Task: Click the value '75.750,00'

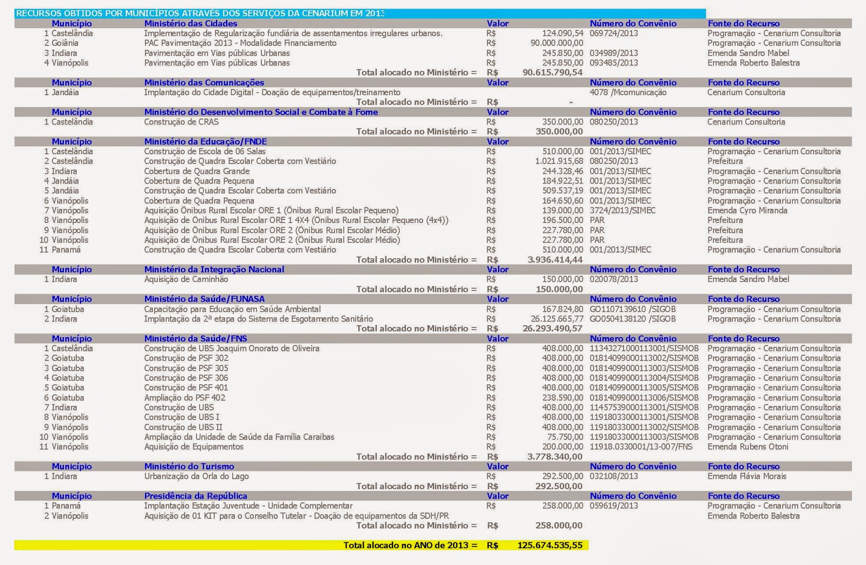Action: coord(565,437)
